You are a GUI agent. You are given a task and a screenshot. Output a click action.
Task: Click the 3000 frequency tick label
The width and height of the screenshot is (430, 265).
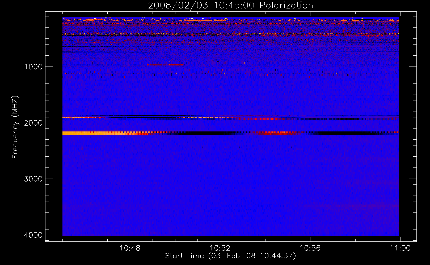(33, 179)
